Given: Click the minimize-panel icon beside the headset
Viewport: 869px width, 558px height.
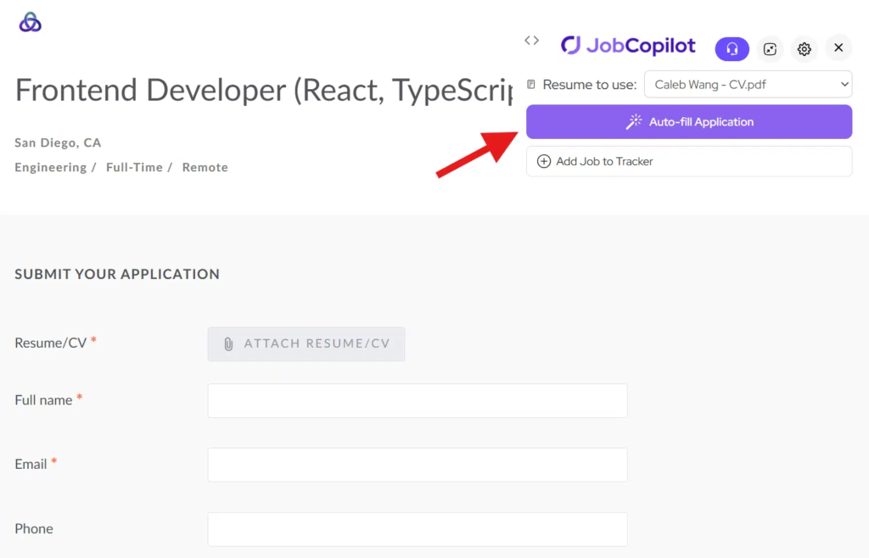Looking at the screenshot, I should [x=770, y=48].
